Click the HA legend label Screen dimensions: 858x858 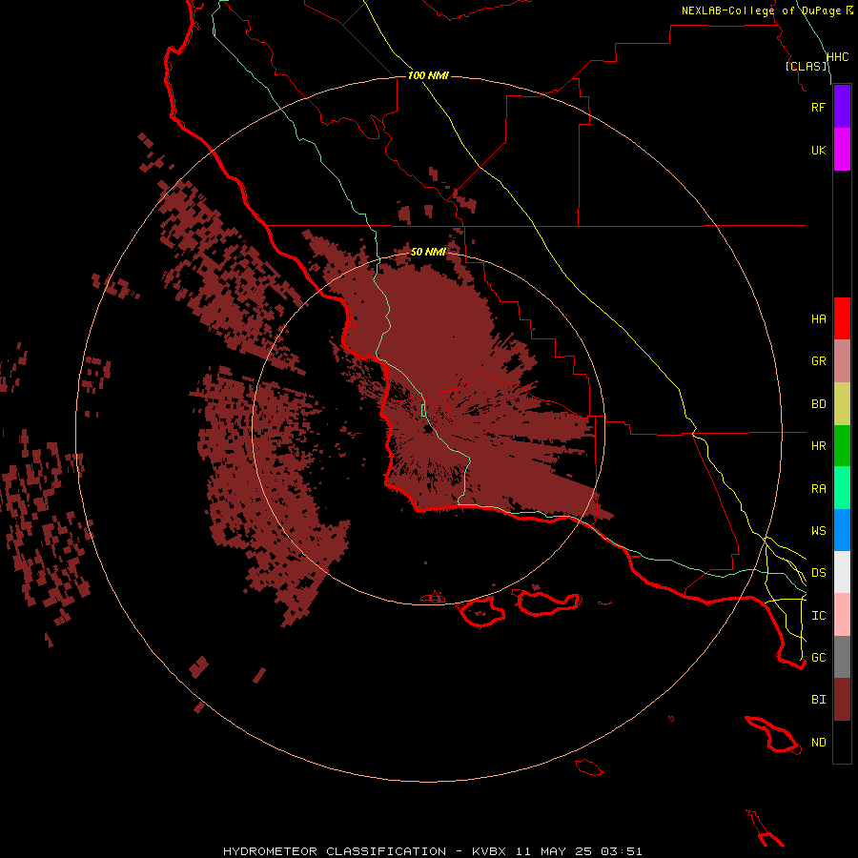819,319
